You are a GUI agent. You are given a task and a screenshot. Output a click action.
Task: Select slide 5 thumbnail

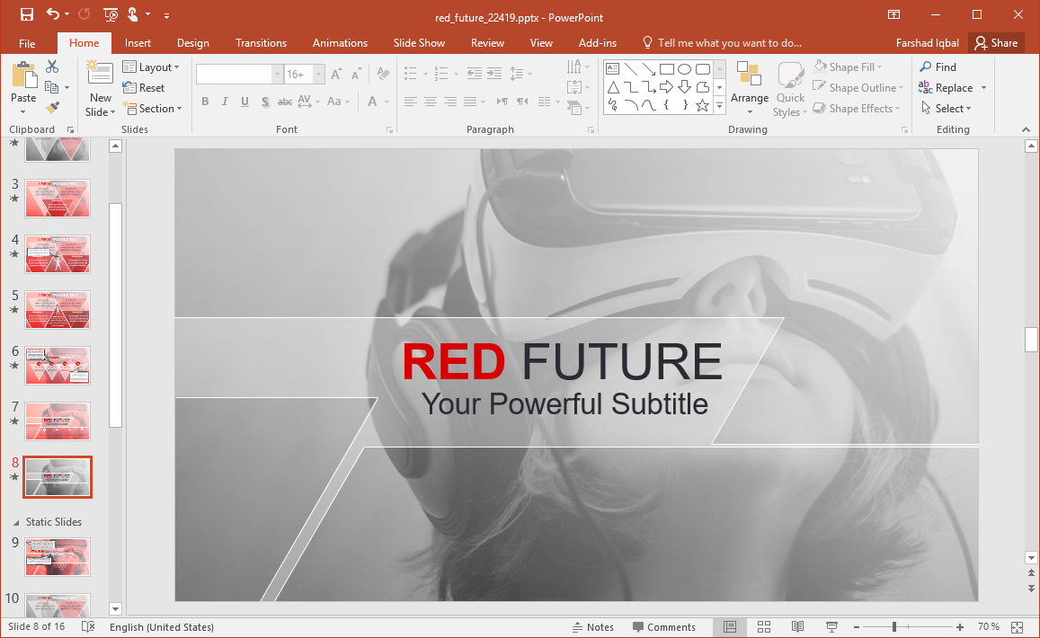(58, 309)
